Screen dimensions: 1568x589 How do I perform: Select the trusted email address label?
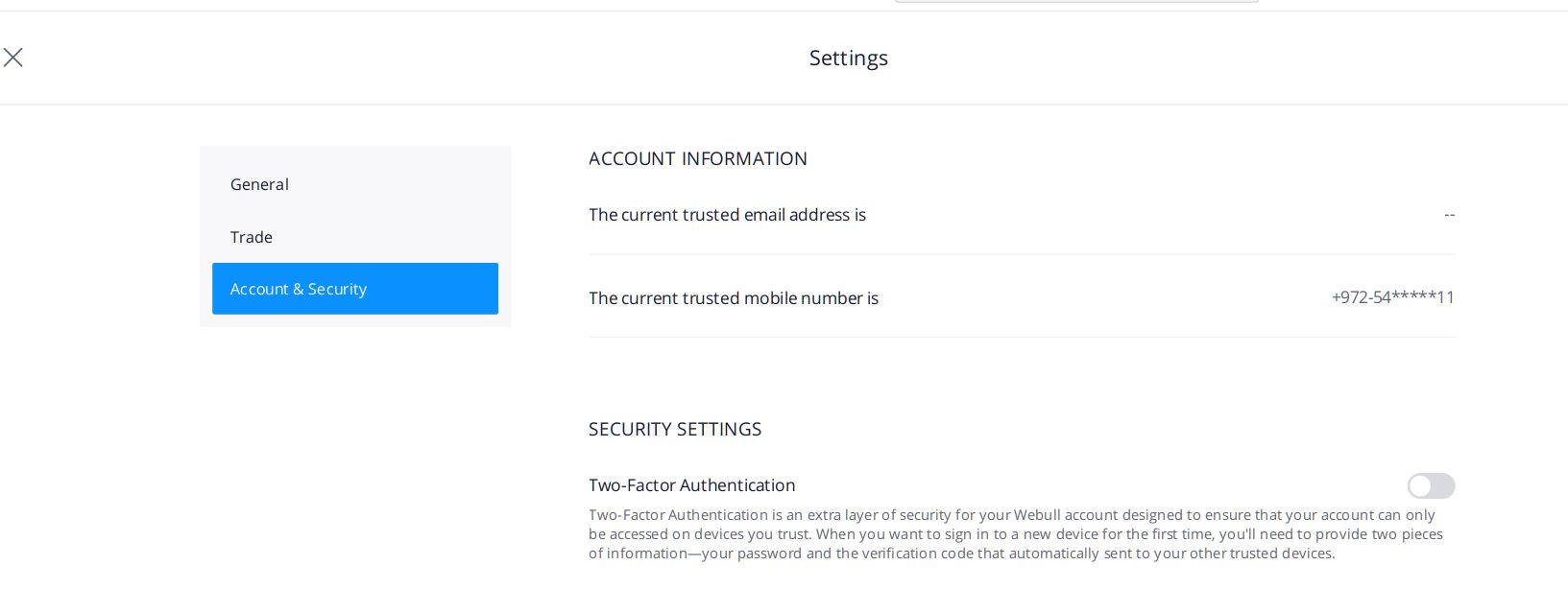(727, 215)
